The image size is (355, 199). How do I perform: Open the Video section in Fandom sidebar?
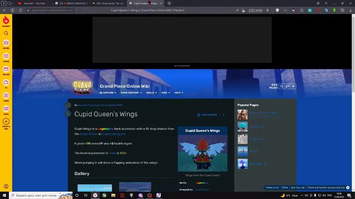tap(6, 97)
